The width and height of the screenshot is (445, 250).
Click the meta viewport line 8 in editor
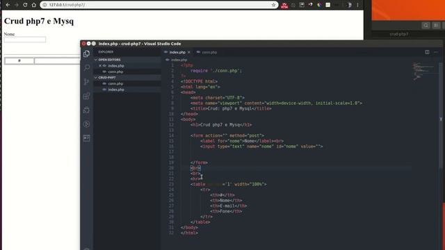(276, 103)
